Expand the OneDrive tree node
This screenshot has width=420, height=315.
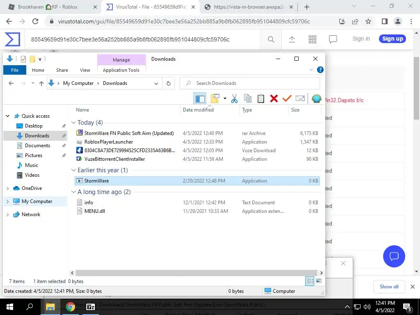(x=8, y=188)
